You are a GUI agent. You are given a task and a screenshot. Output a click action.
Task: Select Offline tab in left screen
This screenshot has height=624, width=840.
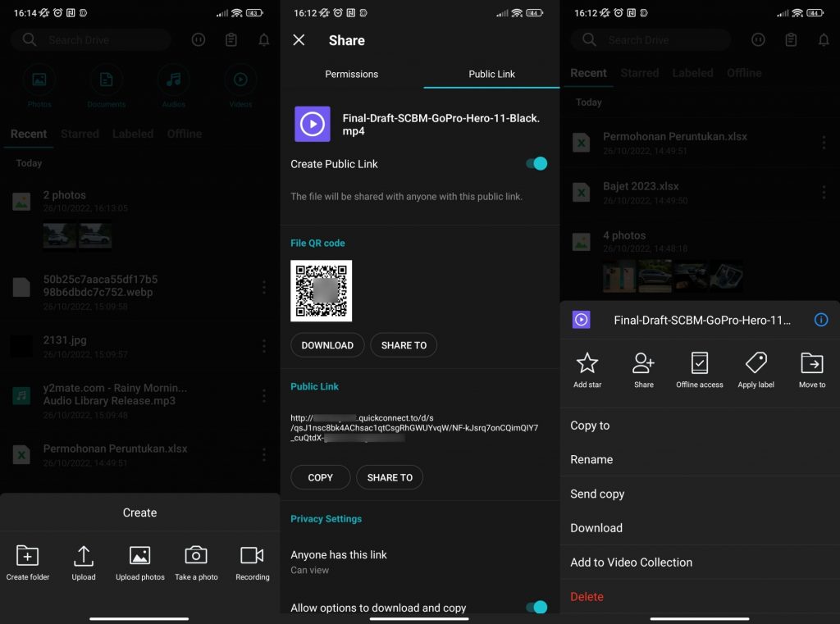pos(185,134)
